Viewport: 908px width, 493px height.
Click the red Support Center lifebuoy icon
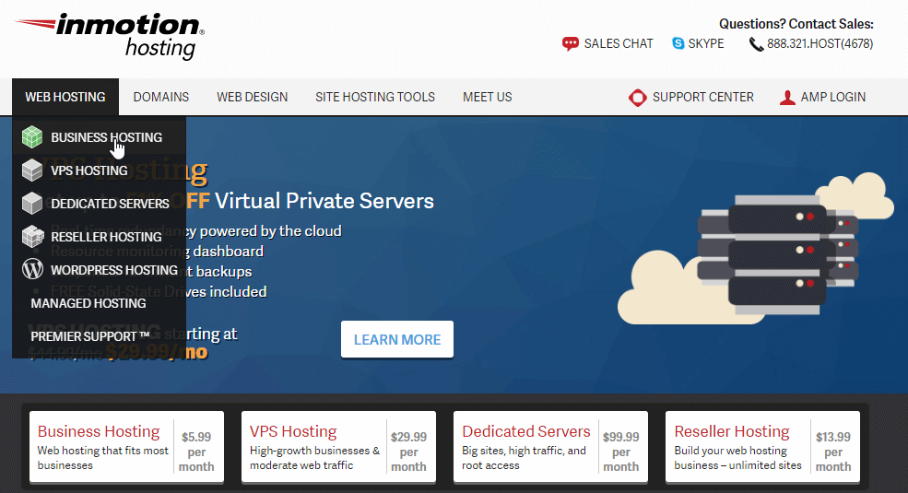pos(638,97)
